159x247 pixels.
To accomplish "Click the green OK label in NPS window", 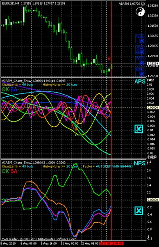I will point(5,171).
